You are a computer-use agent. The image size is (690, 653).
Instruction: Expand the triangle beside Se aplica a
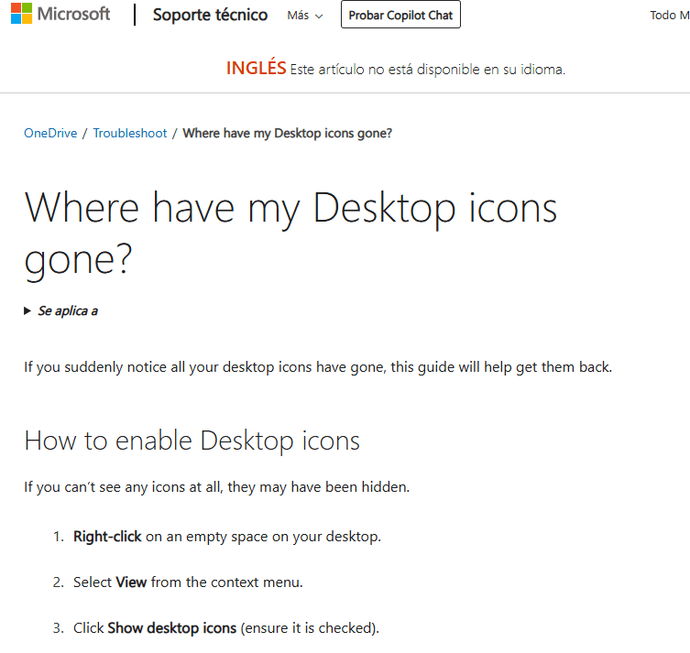27,311
